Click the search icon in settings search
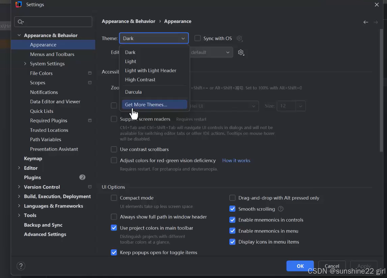The image size is (387, 278). (x=21, y=22)
